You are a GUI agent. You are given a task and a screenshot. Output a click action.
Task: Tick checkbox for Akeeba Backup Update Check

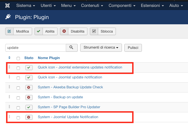pos(18,88)
